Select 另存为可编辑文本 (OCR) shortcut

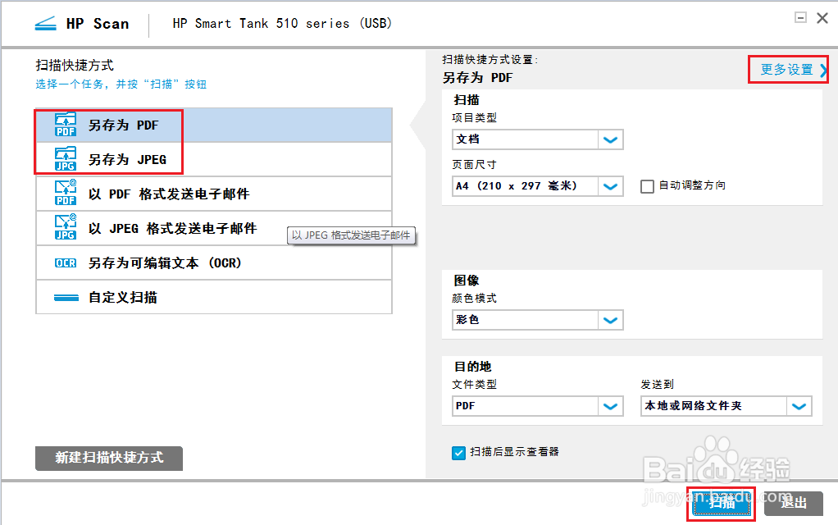(214, 263)
